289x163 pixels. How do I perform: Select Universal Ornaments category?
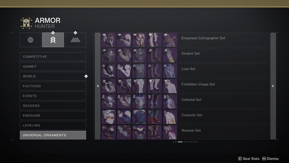[x=53, y=135]
